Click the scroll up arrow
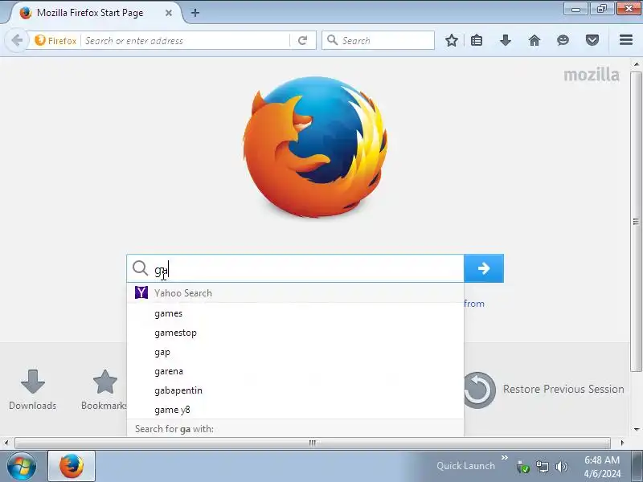The width and height of the screenshot is (643, 482). 636,64
